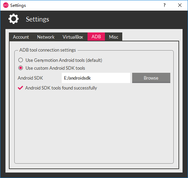Focus the Android SDK path field

pyautogui.click(x=96, y=78)
